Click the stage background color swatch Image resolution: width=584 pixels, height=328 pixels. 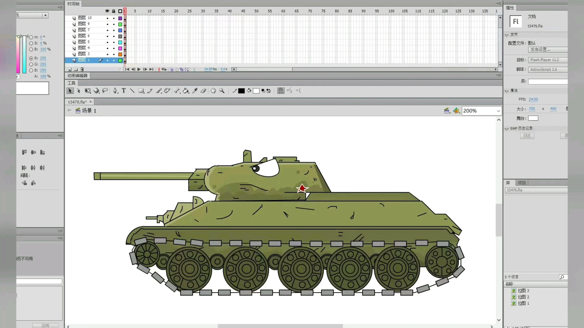point(534,118)
